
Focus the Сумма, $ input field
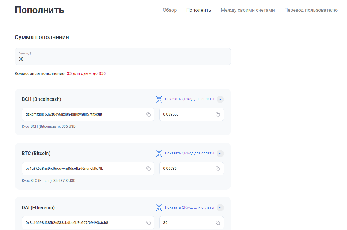pos(123,57)
